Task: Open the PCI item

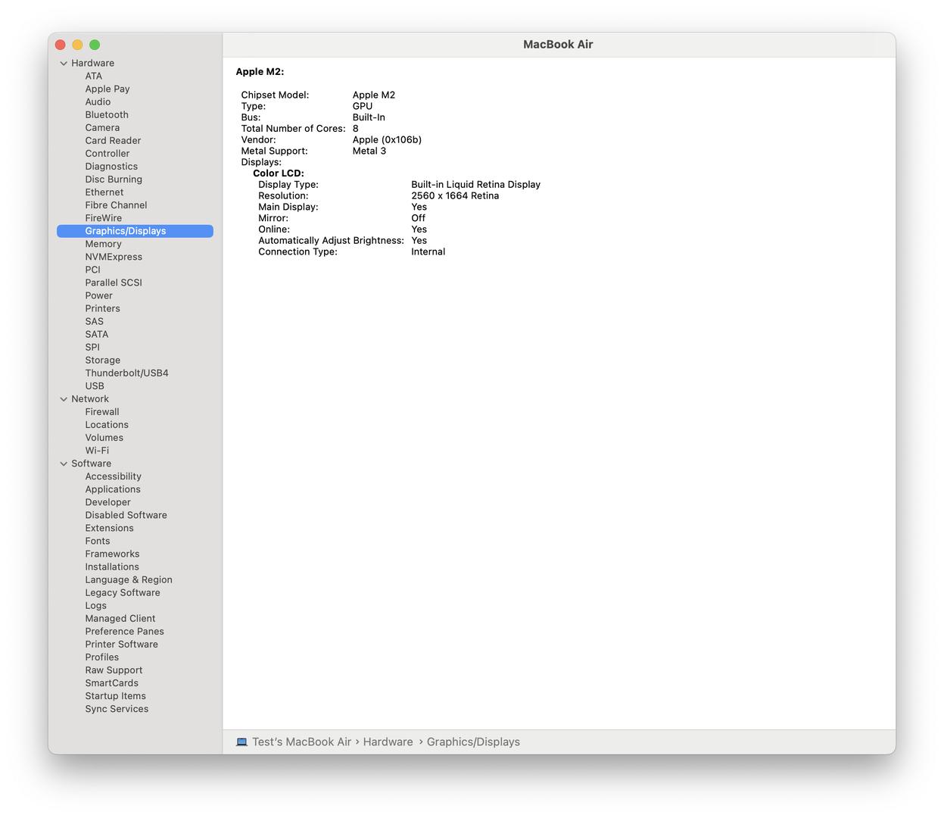Action: (92, 270)
